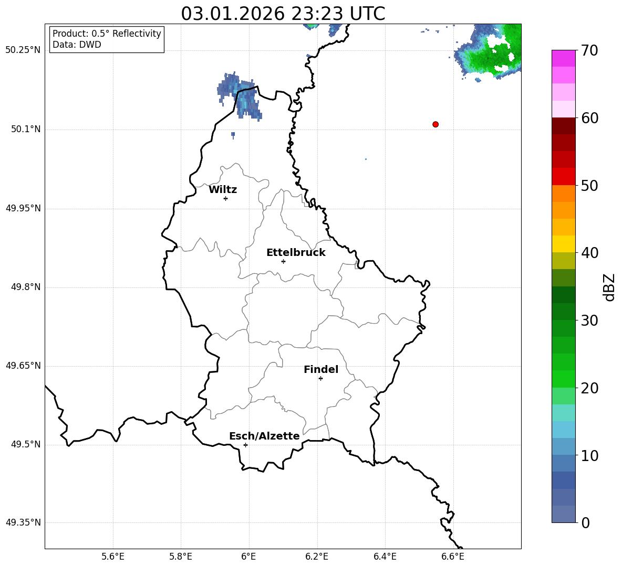Click the title 03.01.2026 23:23 UTC
This screenshot has width=622, height=567.
click(x=283, y=14)
